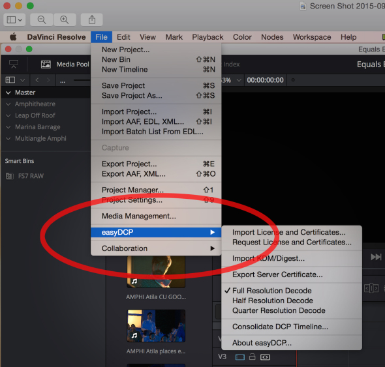
Task: Zoom out in the Preview toolbar
Action: (42, 20)
